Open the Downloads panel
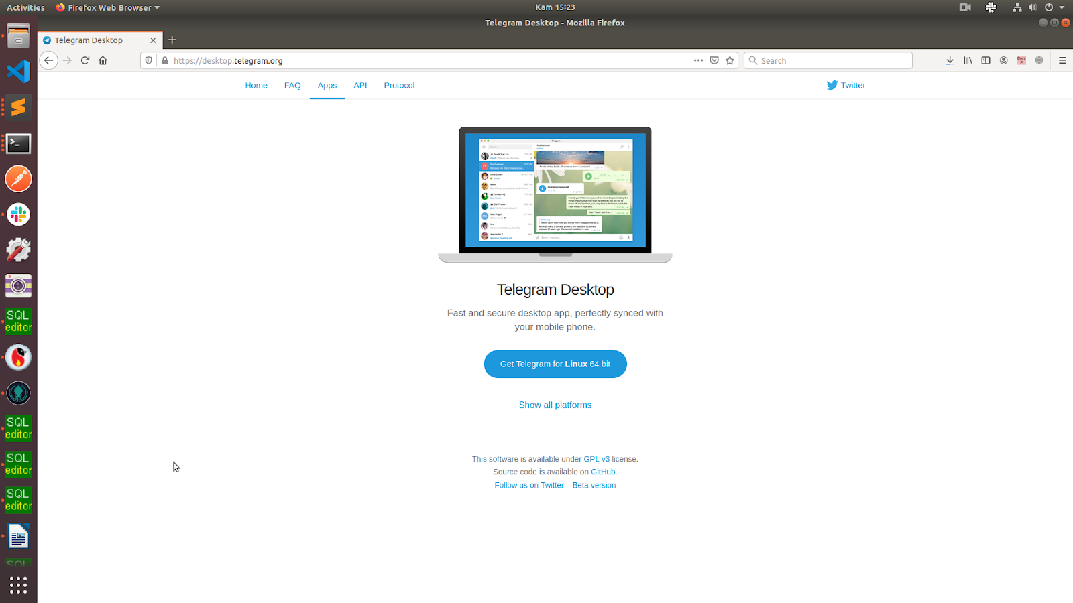 coord(950,60)
